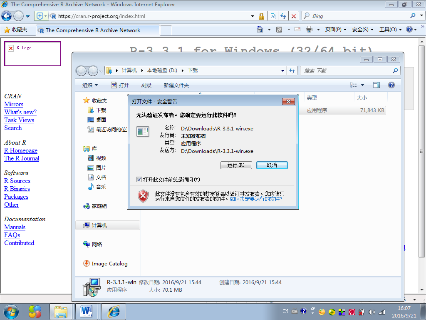Viewport: 426px width, 320px height.
Task: Go back in Internet Explorer
Action: coord(7,16)
